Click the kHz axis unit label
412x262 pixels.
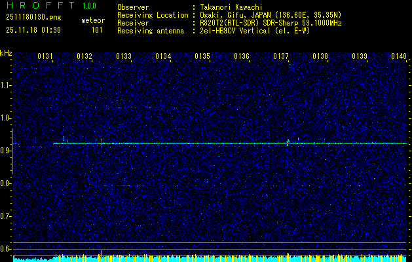pos(6,53)
